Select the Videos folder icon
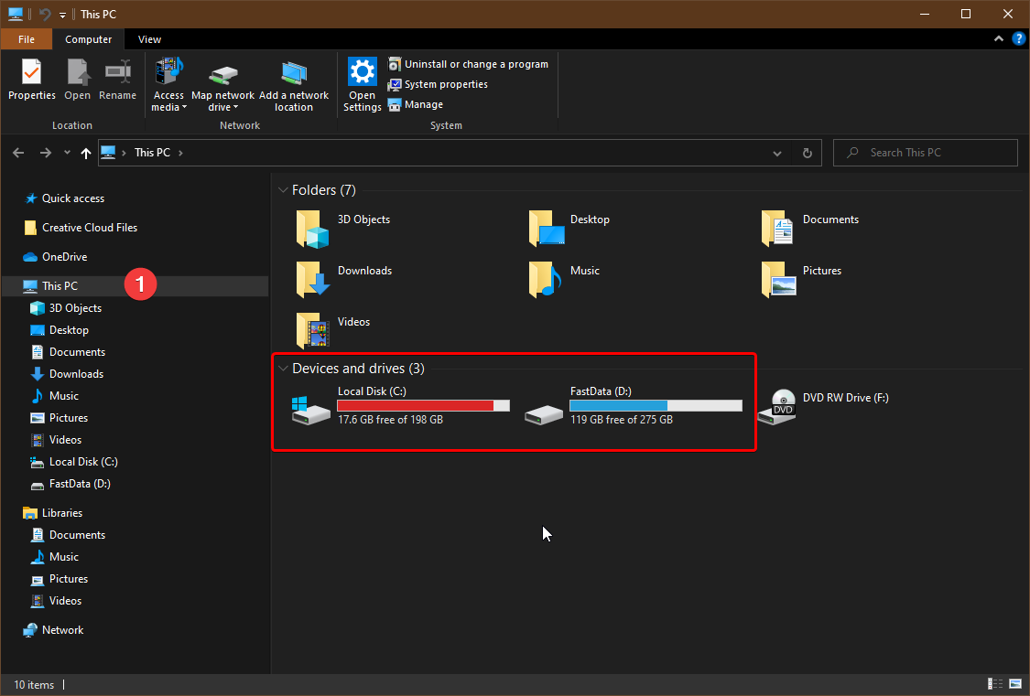The height and width of the screenshot is (696, 1030). (313, 330)
